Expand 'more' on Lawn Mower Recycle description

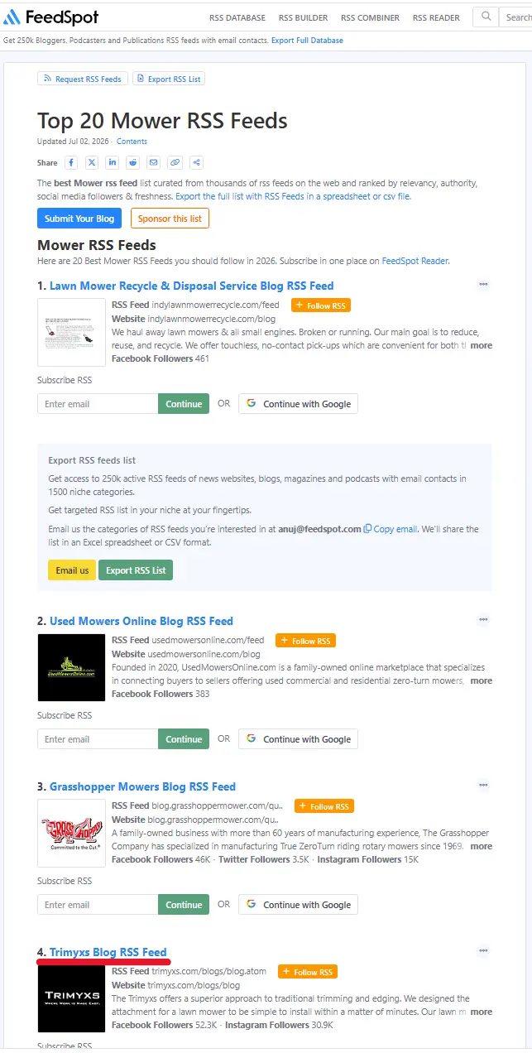click(481, 345)
